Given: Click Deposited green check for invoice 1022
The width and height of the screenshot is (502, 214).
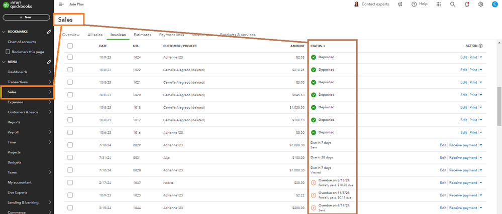Looking at the screenshot, I should tap(314, 70).
